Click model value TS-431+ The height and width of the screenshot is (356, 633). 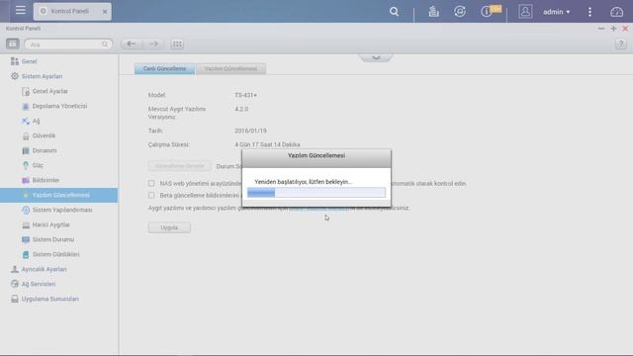pos(245,95)
